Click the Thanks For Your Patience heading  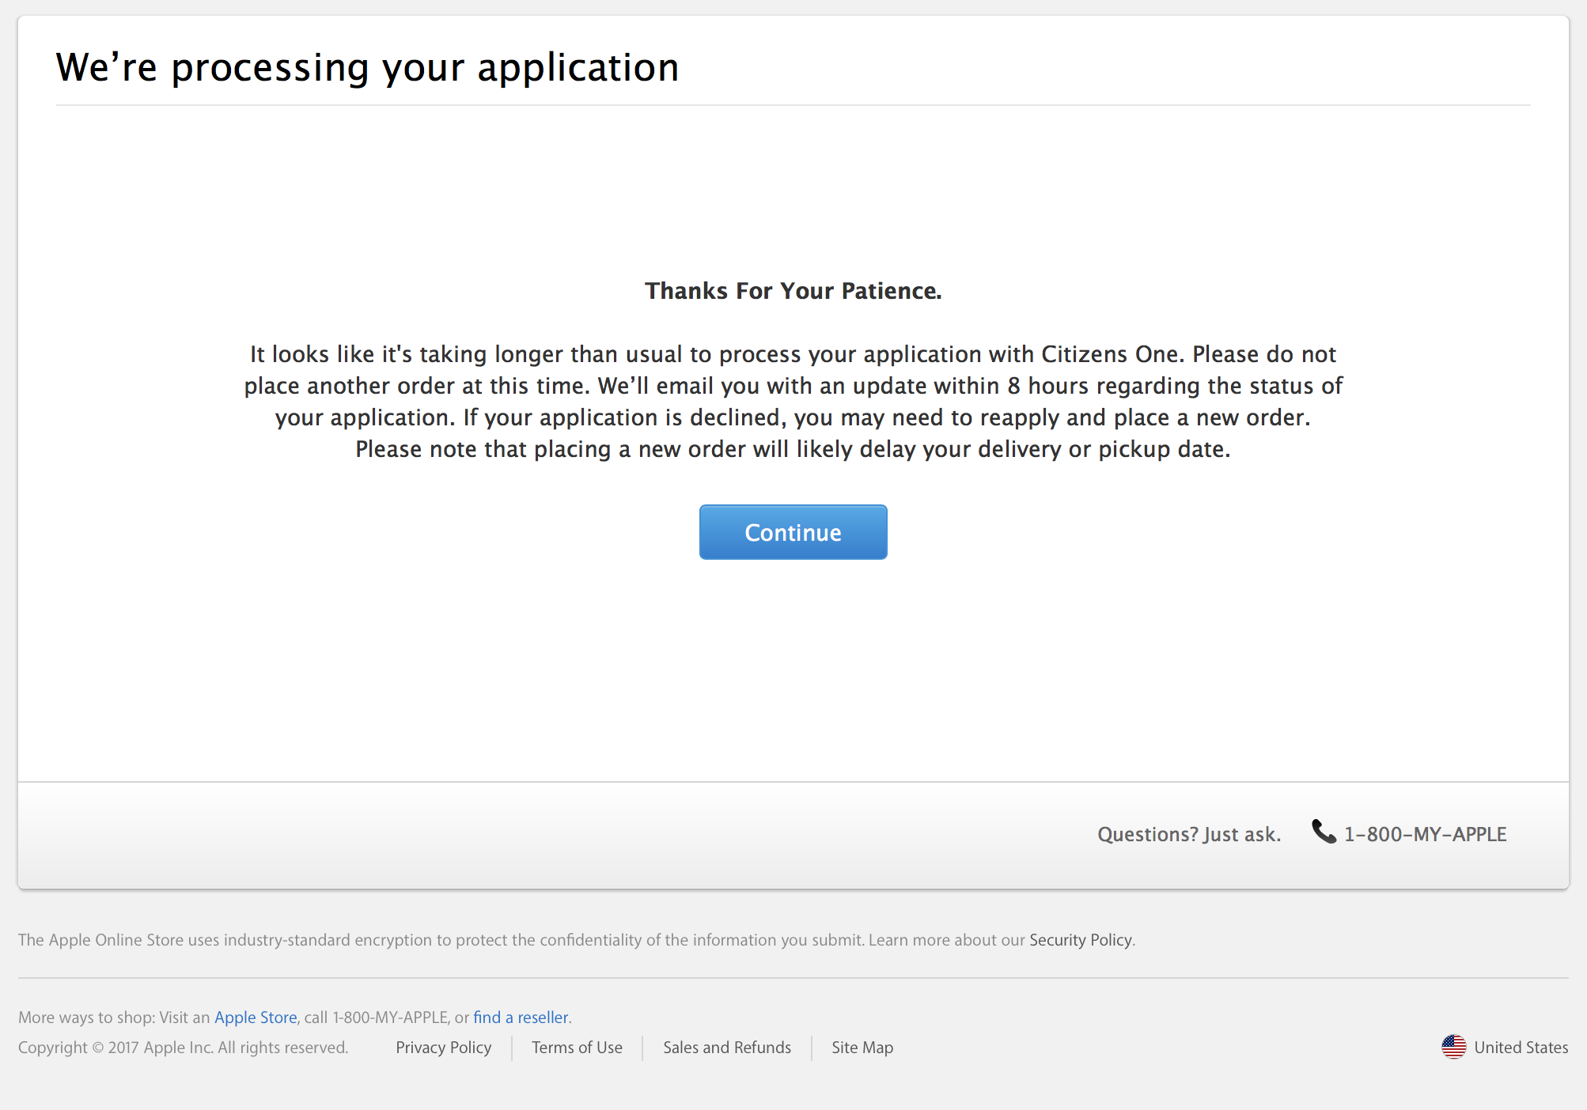[x=793, y=291]
